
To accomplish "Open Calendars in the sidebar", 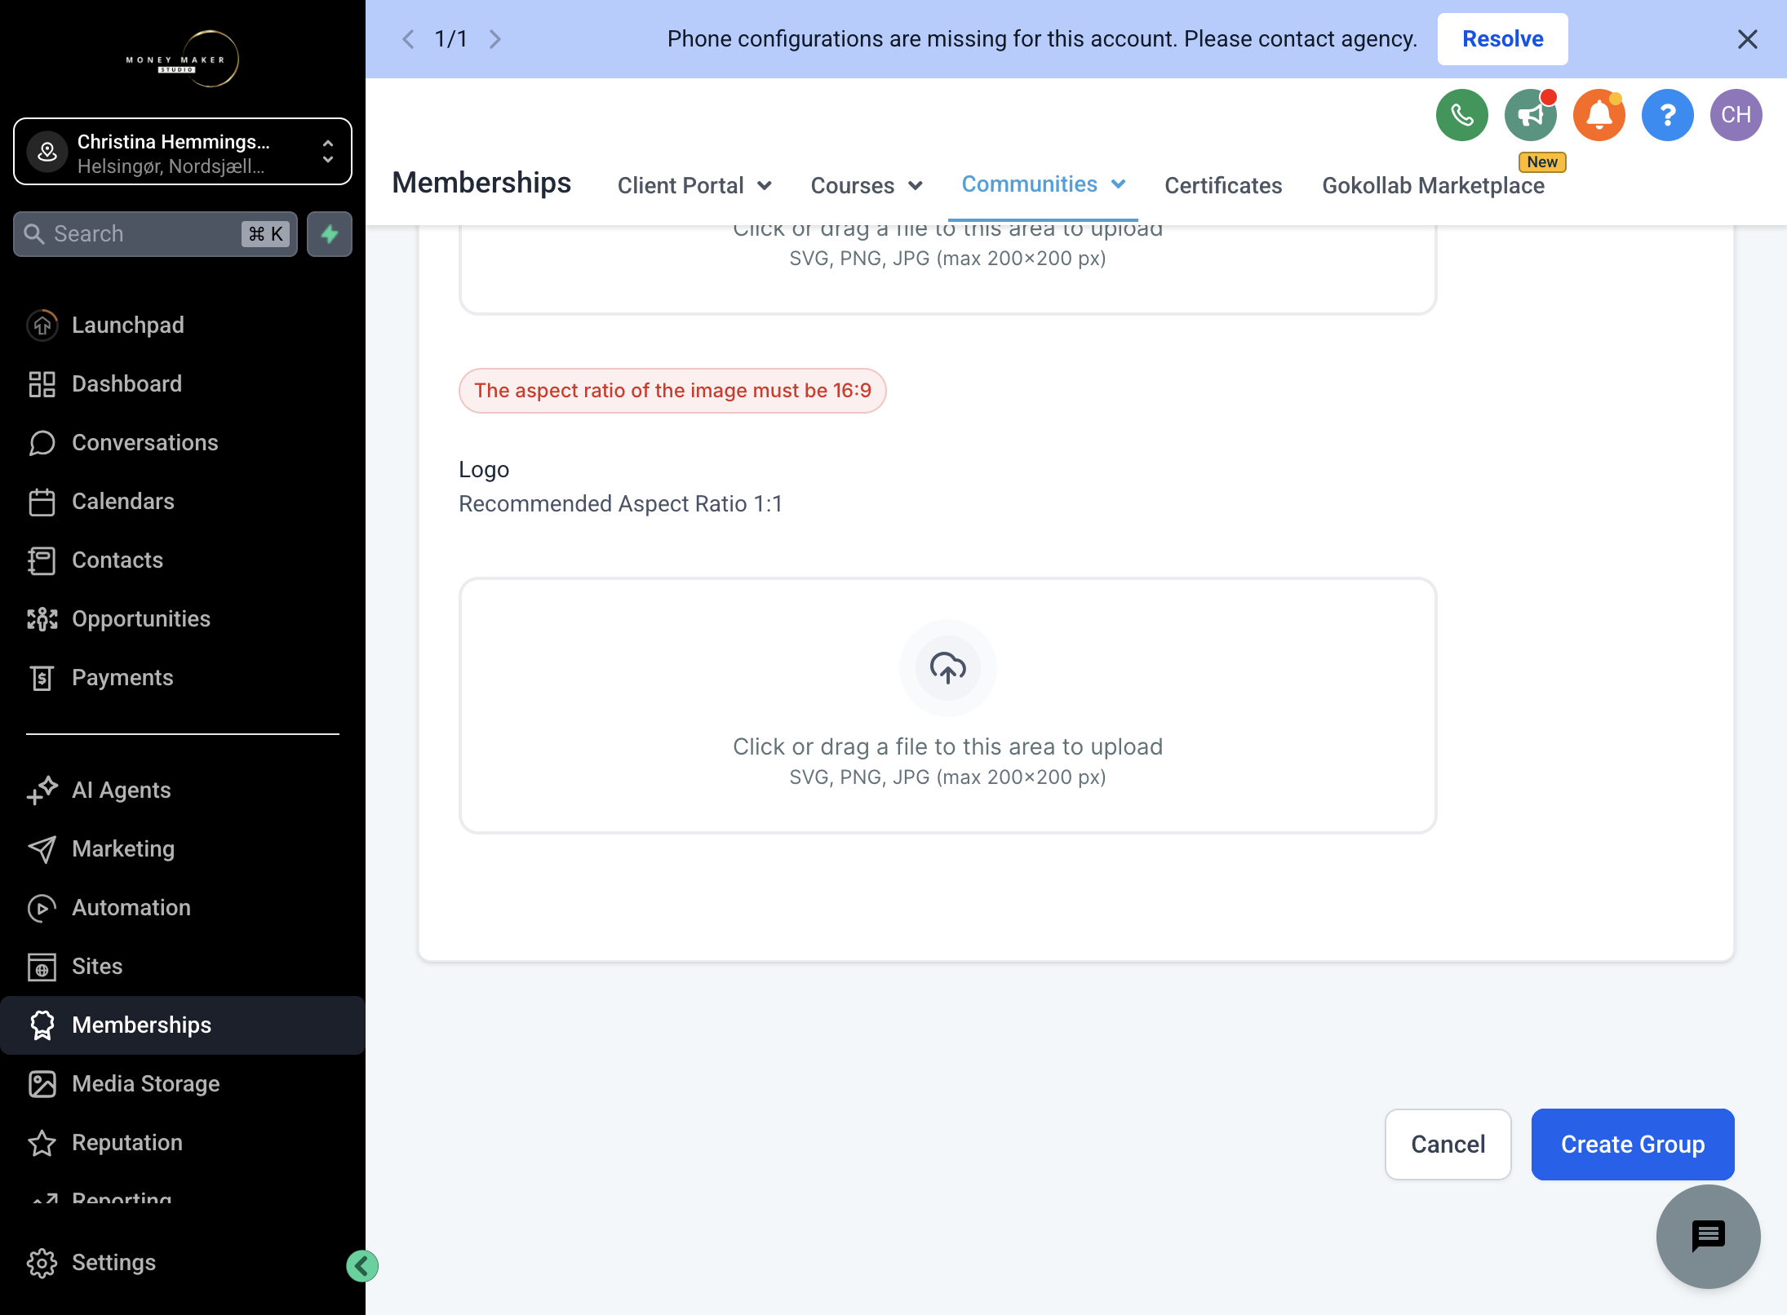I will (183, 501).
